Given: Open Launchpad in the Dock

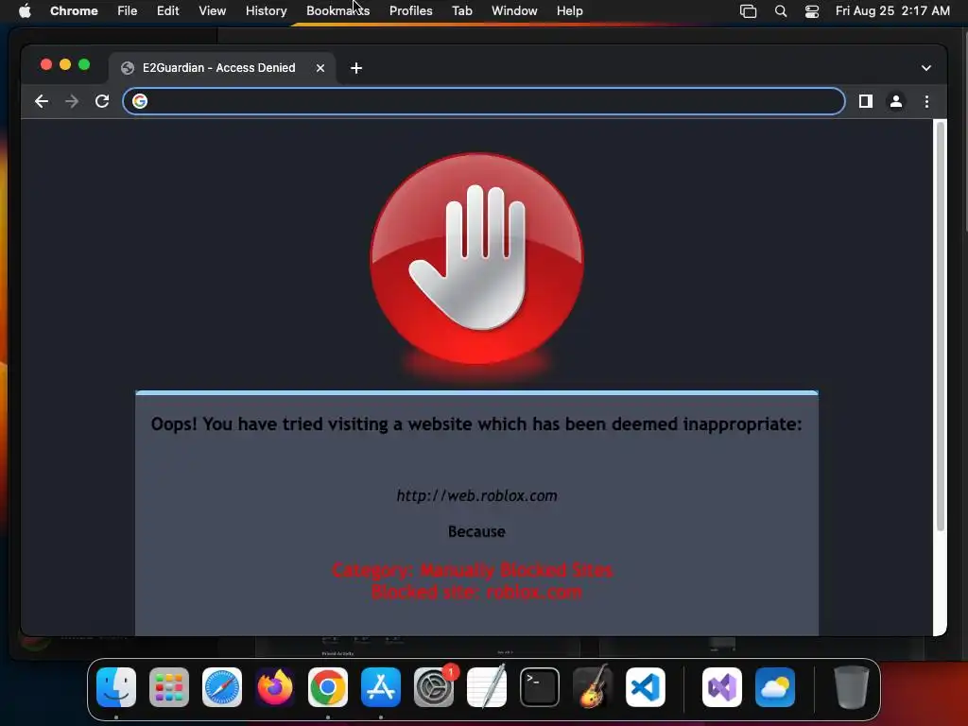Looking at the screenshot, I should [x=169, y=687].
